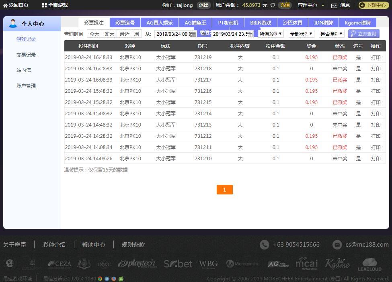Click the cs@mc188.com email address

[x=367, y=245]
